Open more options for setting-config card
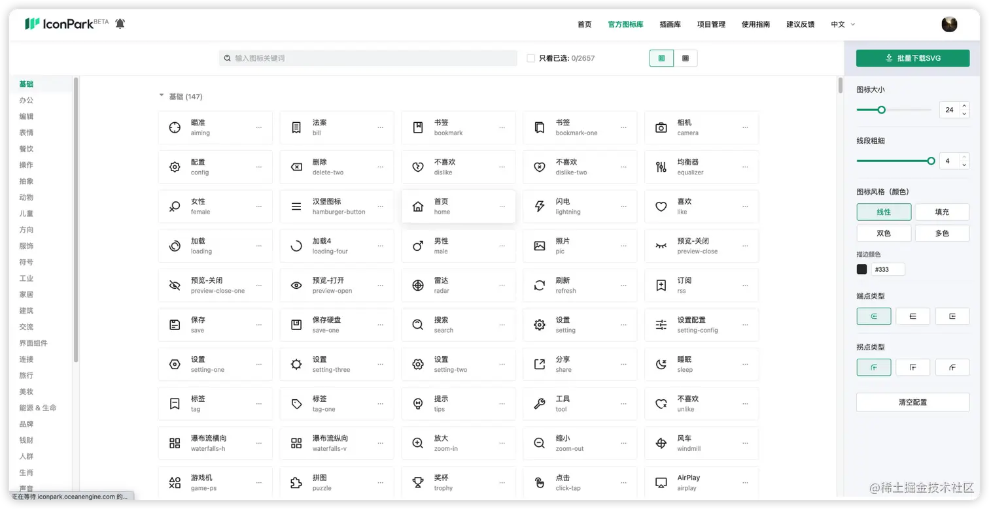The image size is (989, 509). tap(746, 325)
